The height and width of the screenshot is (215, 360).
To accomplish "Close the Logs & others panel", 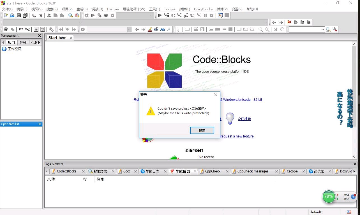I will pos(355,164).
